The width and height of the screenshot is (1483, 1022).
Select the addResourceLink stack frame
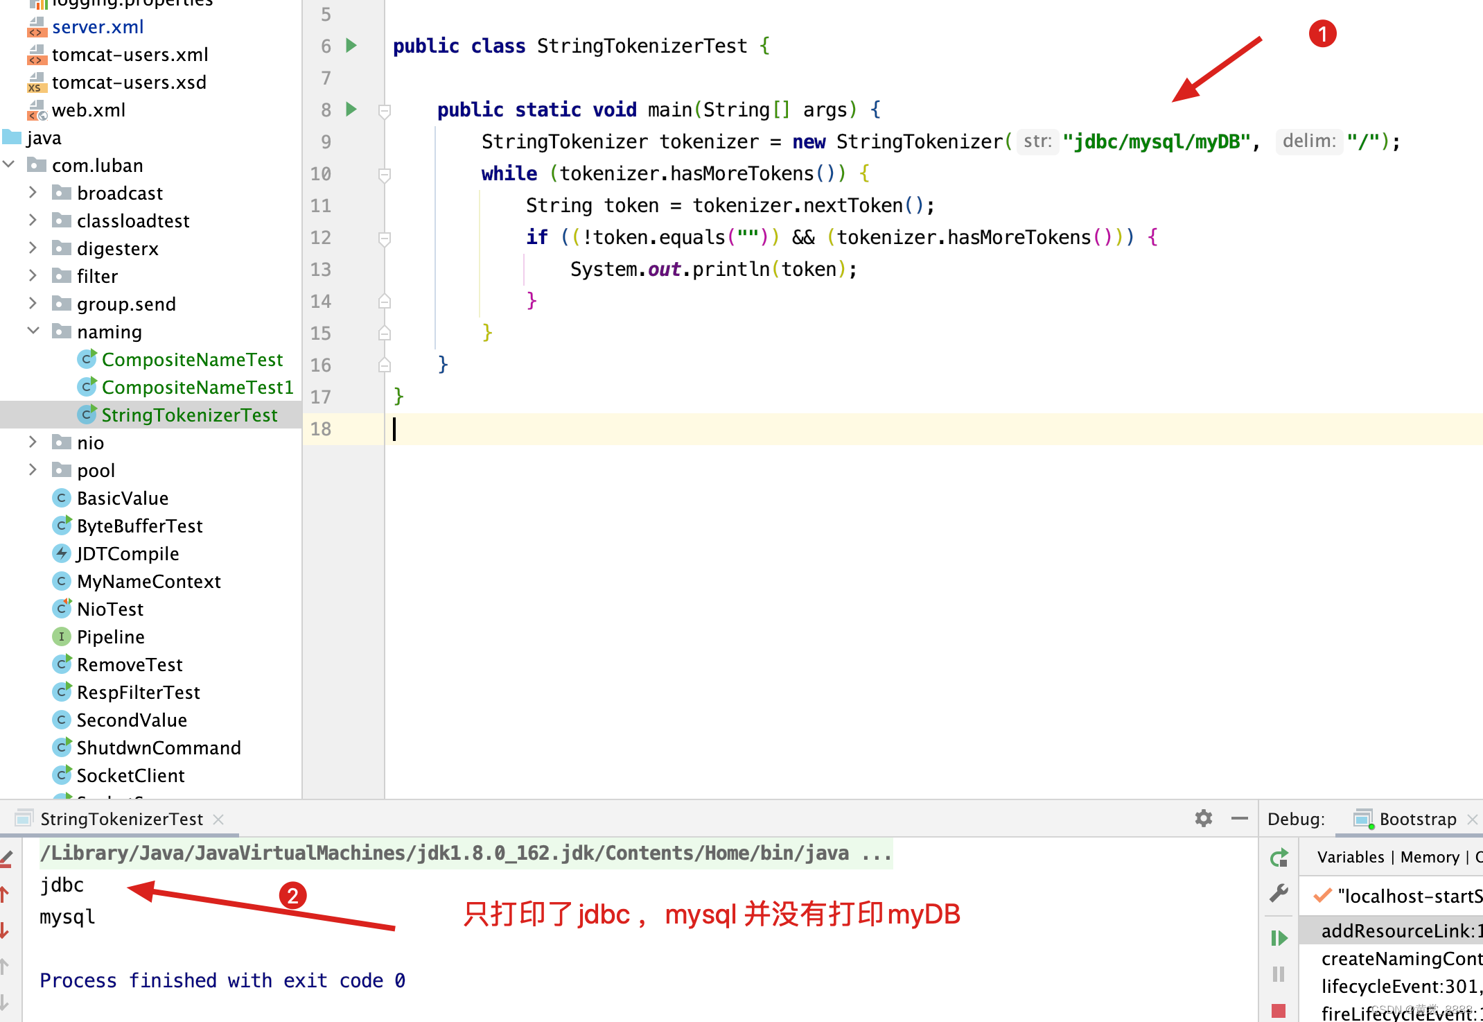point(1391,930)
